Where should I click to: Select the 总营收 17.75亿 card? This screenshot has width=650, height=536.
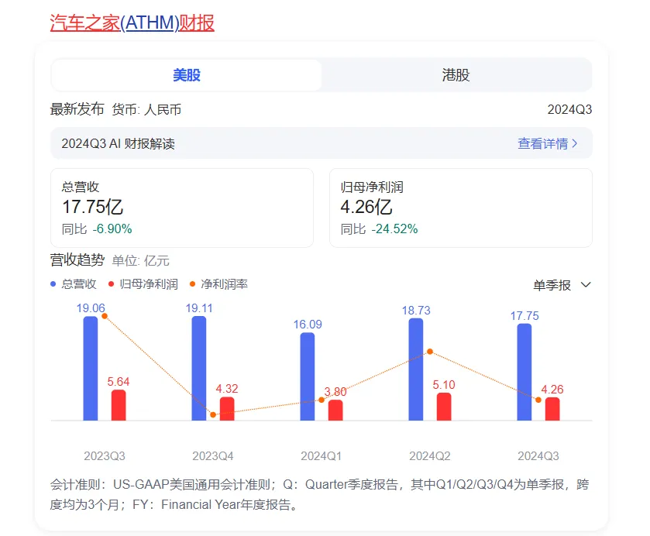click(x=182, y=208)
